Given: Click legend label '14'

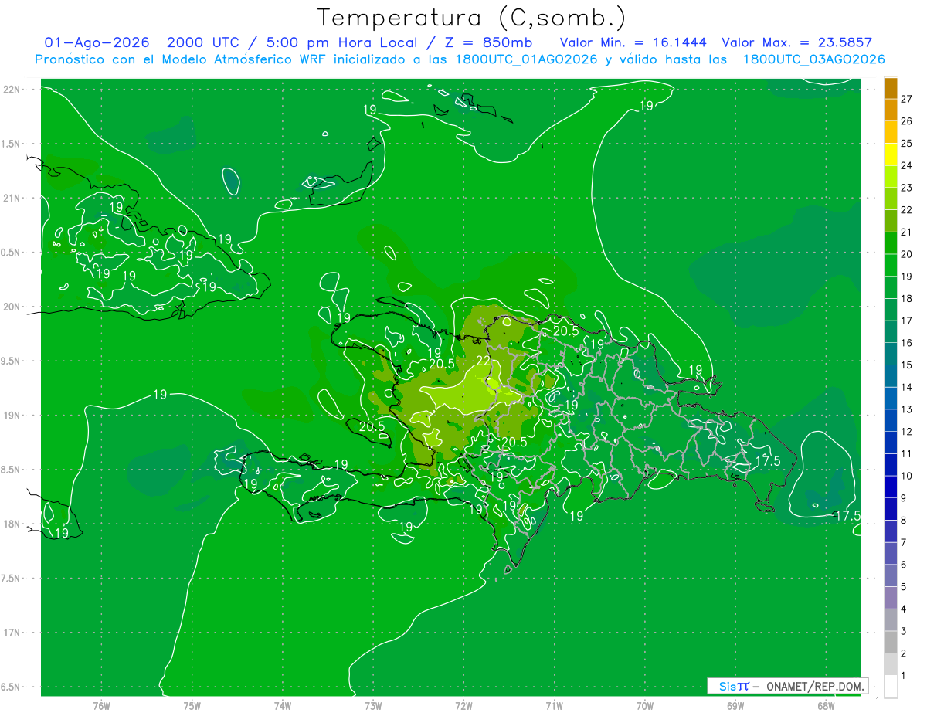Looking at the screenshot, I should click(906, 387).
